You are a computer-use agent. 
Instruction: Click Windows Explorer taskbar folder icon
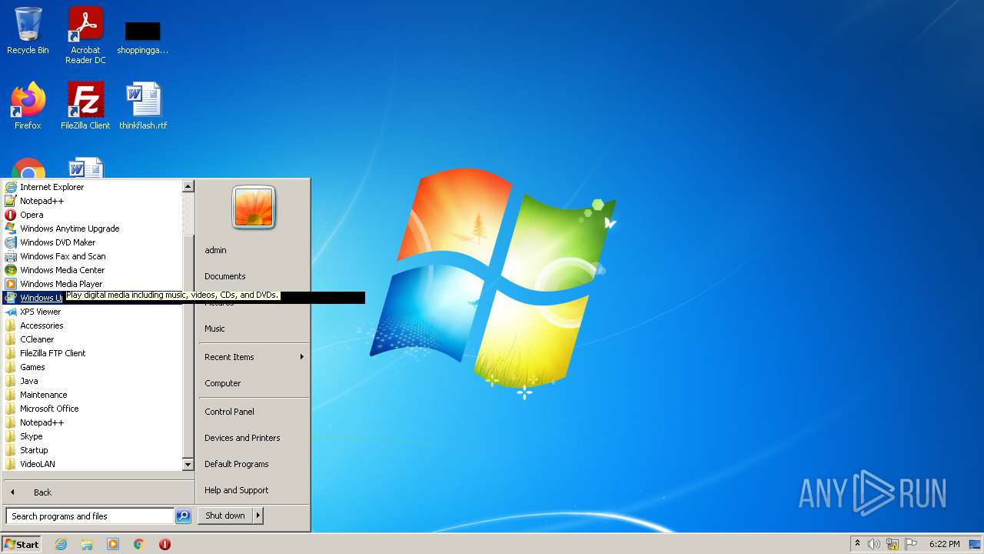(87, 544)
